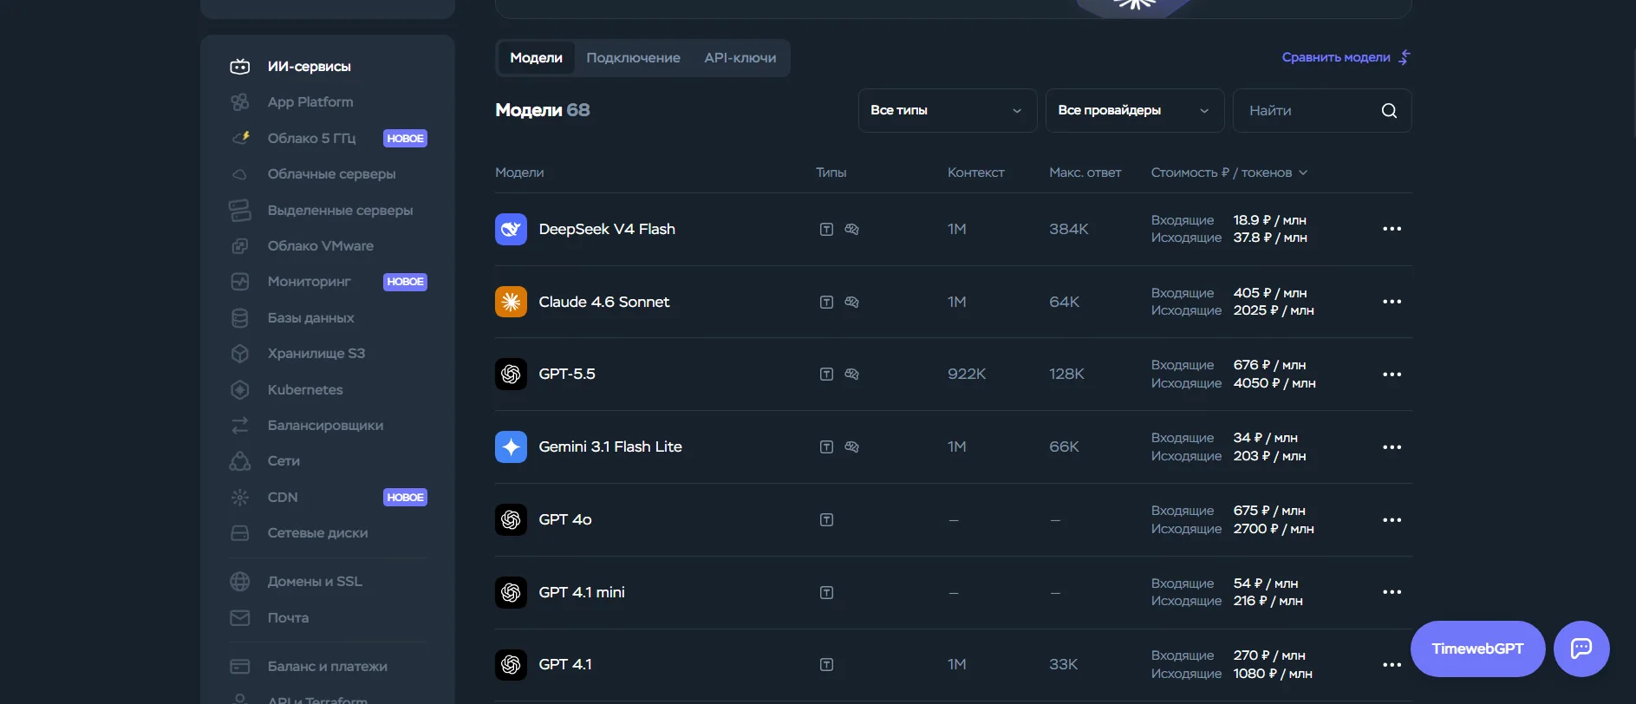Open the support chat bubble icon
Screen dimensions: 1636x704
1581,649
